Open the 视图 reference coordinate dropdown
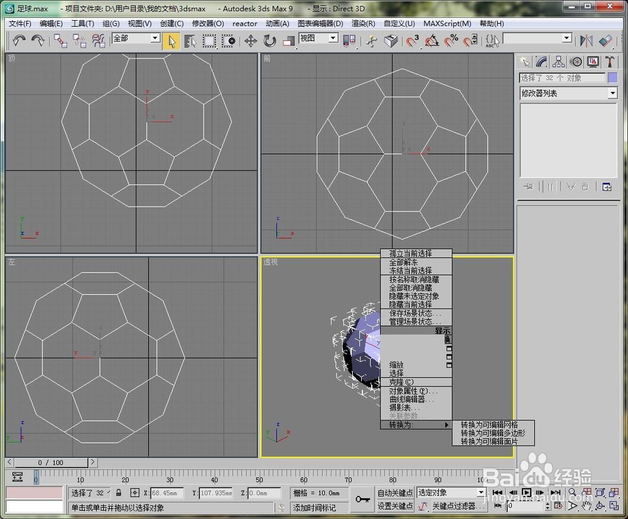Viewport: 628px width, 519px height. point(333,38)
